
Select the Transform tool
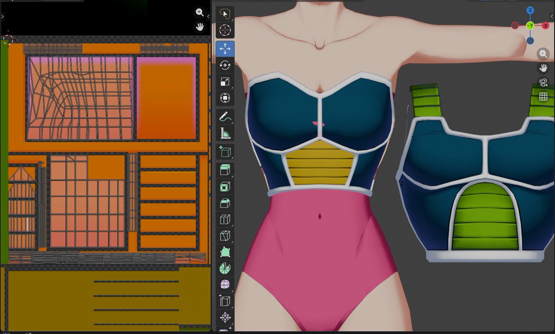click(x=224, y=98)
